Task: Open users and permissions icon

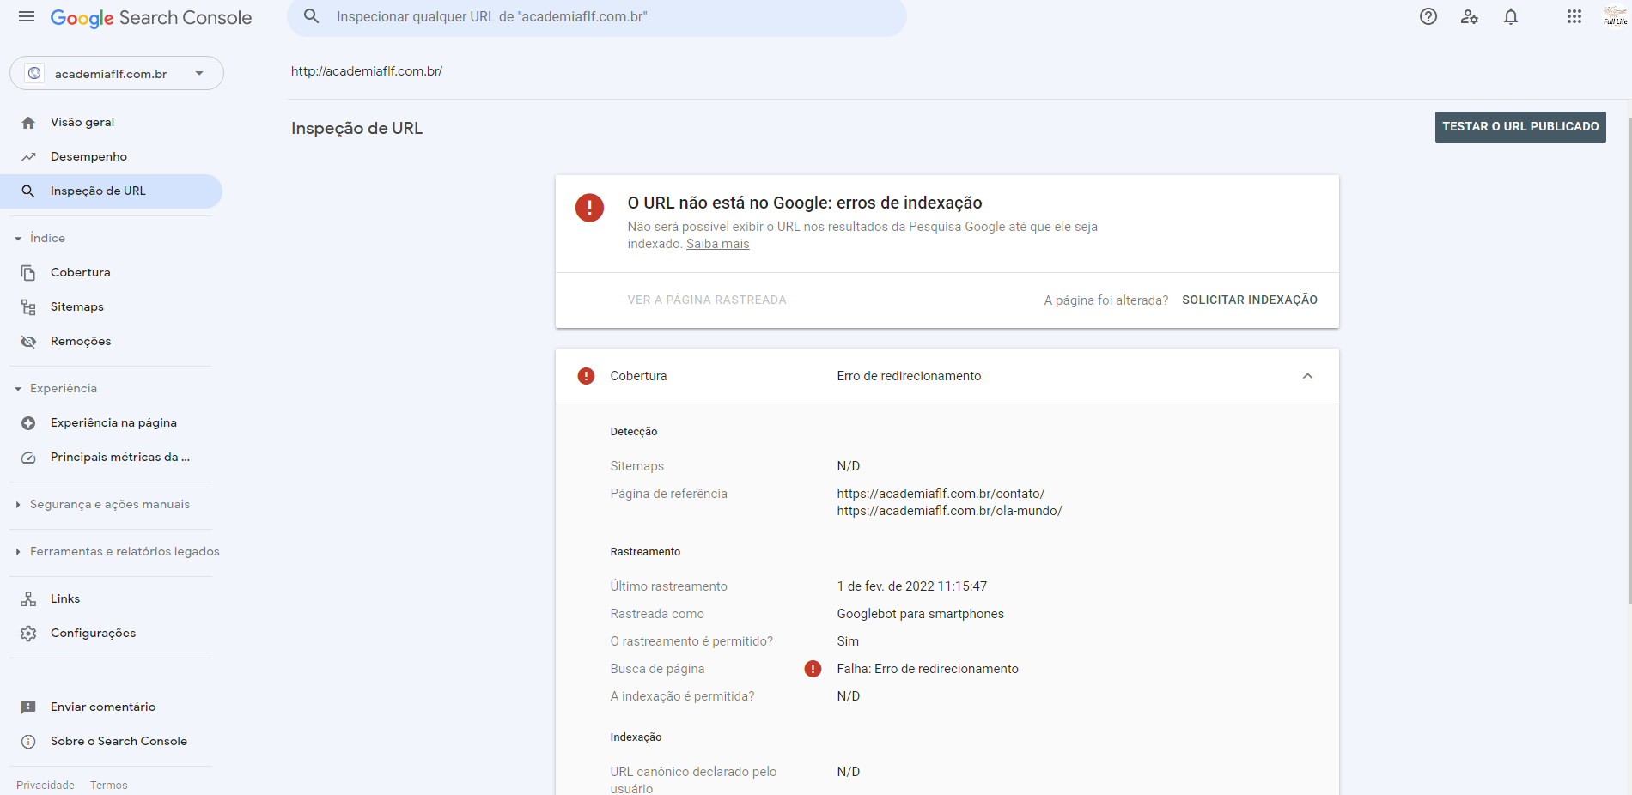Action: [x=1470, y=16]
